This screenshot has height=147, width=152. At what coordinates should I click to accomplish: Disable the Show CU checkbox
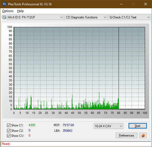pyautogui.click(x=9, y=136)
